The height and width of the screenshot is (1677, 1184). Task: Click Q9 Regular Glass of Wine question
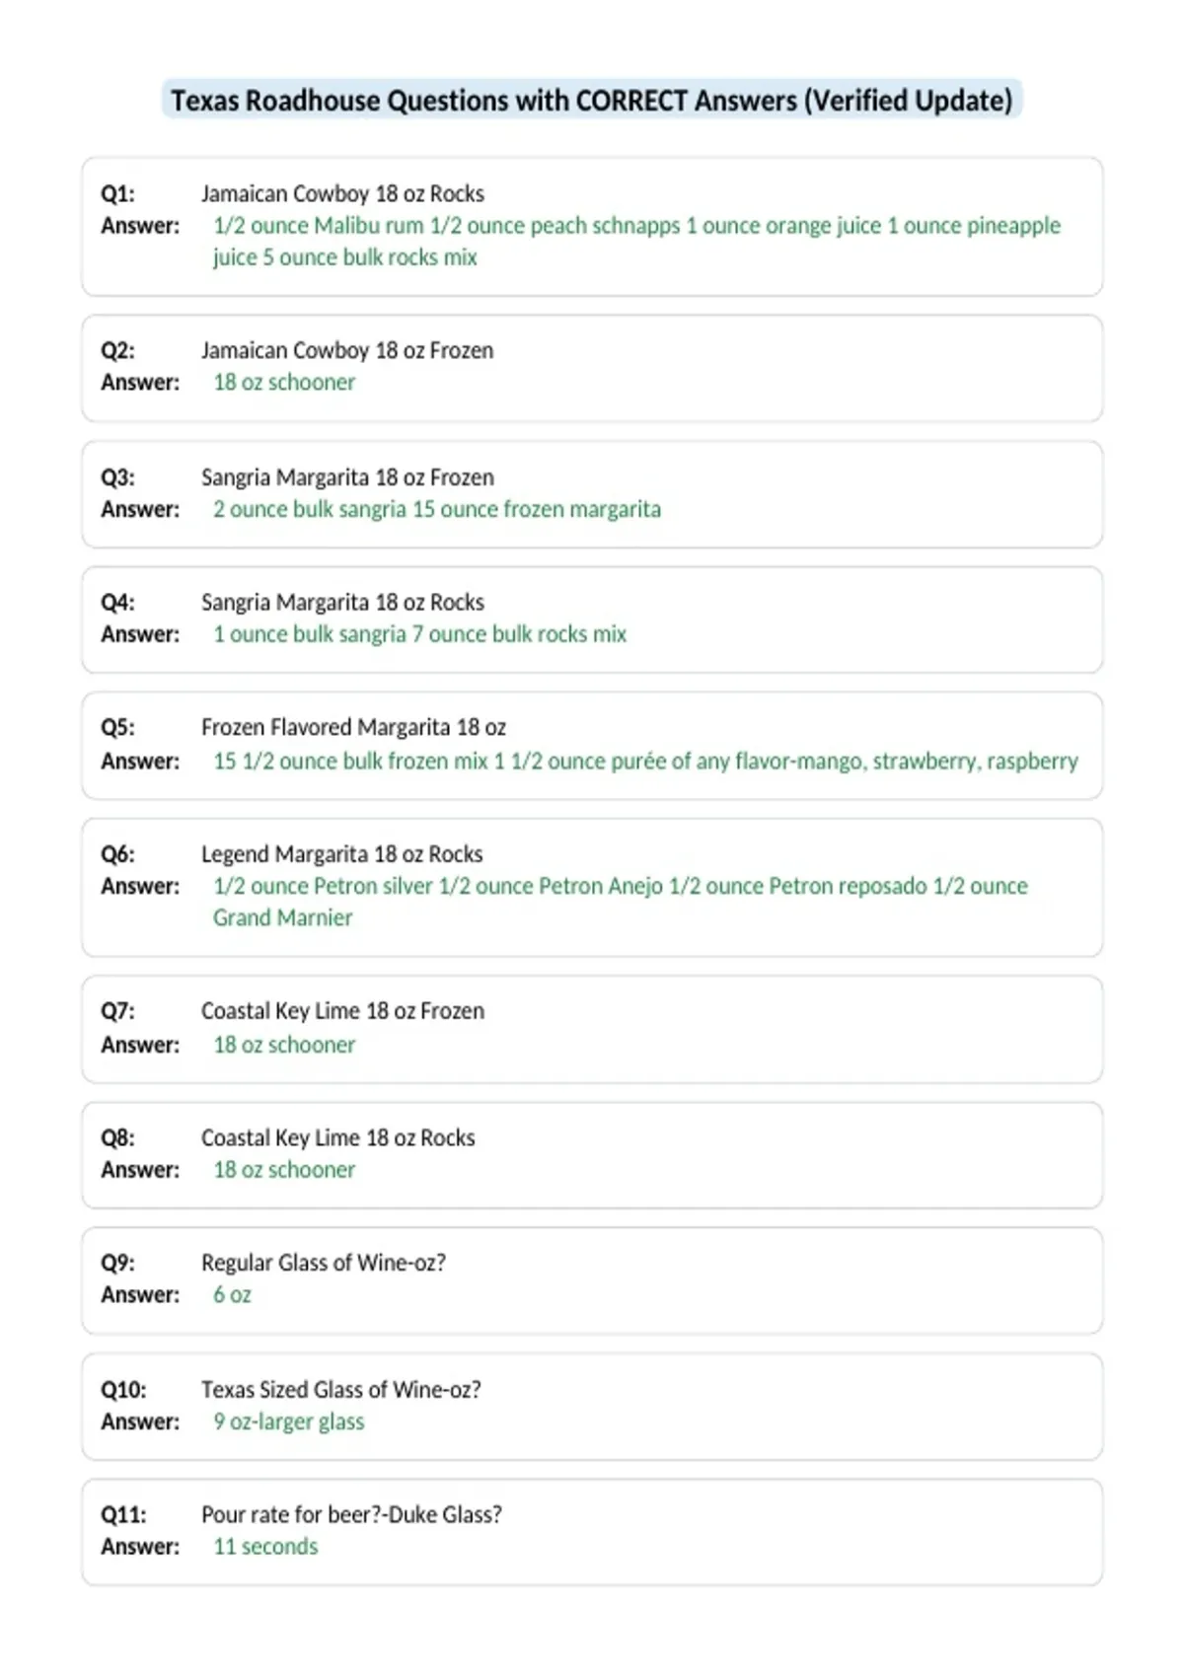pos(324,1263)
